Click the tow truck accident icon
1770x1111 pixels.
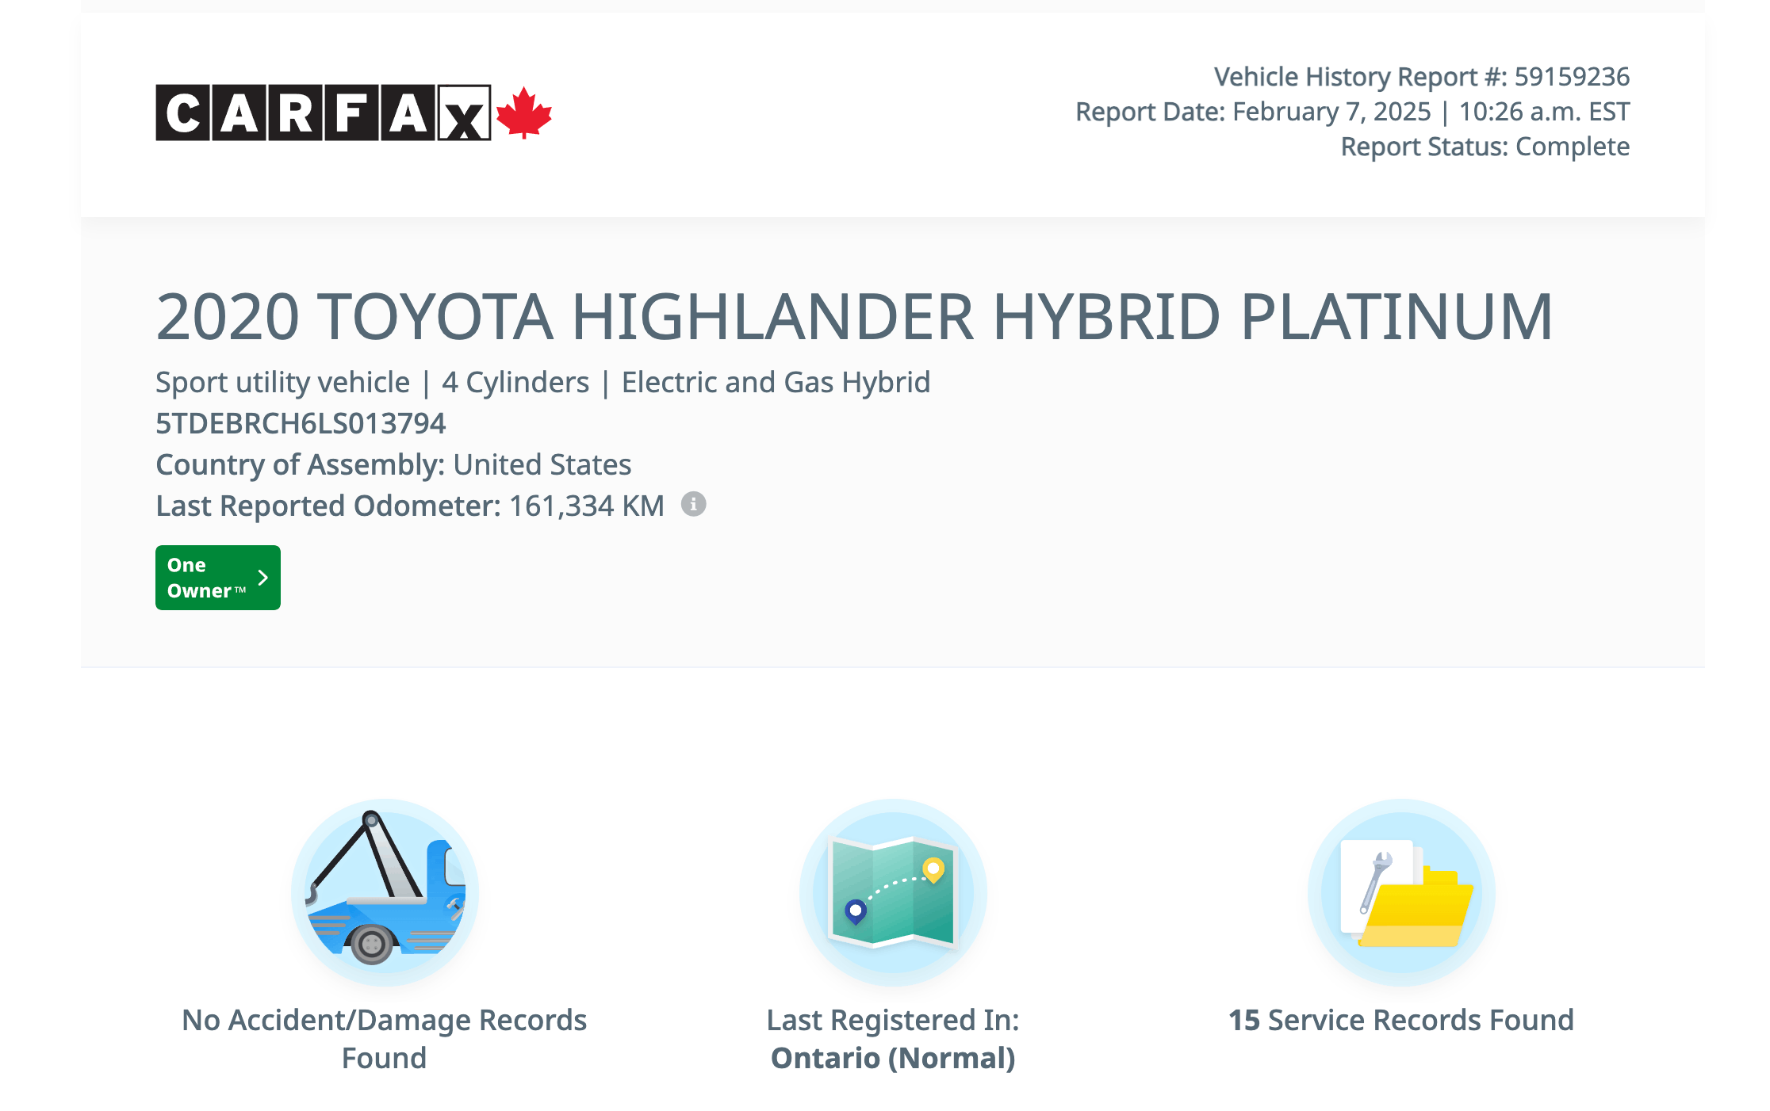point(385,892)
